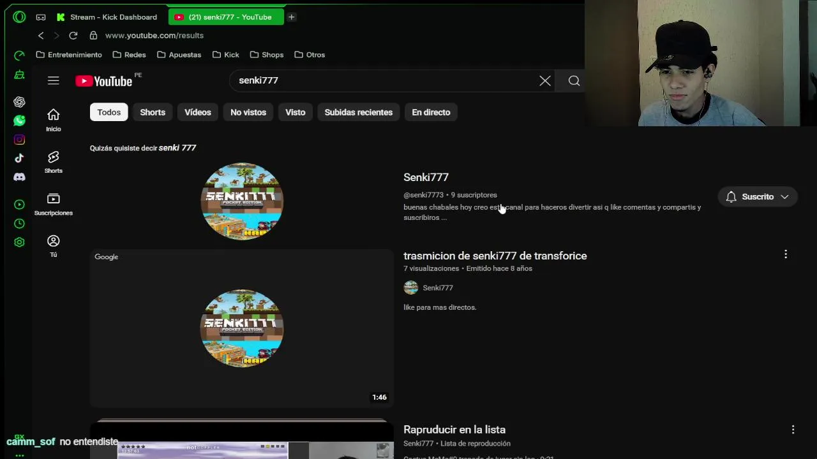Viewport: 817px width, 459px height.
Task: Go to YouTube home via logo
Action: pyautogui.click(x=104, y=81)
